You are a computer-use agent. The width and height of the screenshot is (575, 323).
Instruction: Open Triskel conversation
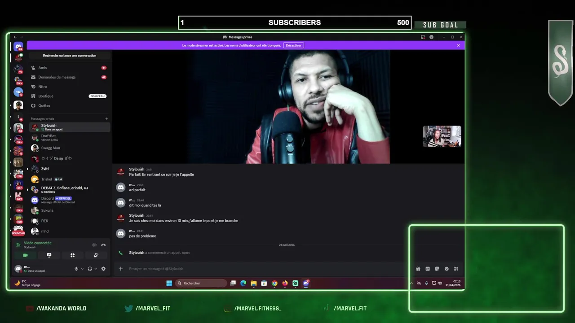(x=70, y=179)
